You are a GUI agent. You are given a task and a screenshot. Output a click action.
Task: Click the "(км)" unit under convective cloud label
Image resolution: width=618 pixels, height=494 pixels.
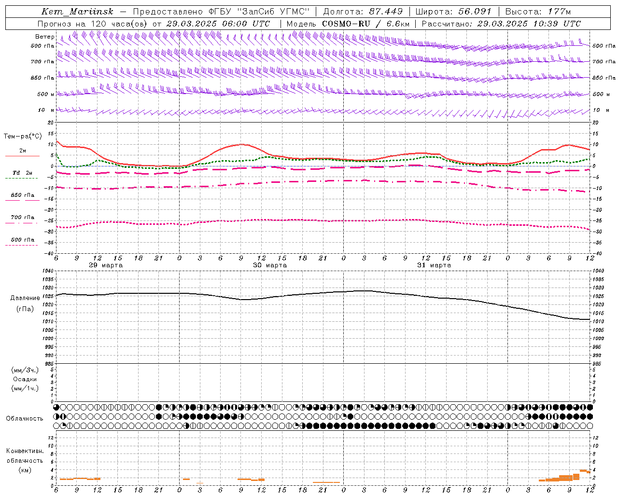(x=25, y=470)
